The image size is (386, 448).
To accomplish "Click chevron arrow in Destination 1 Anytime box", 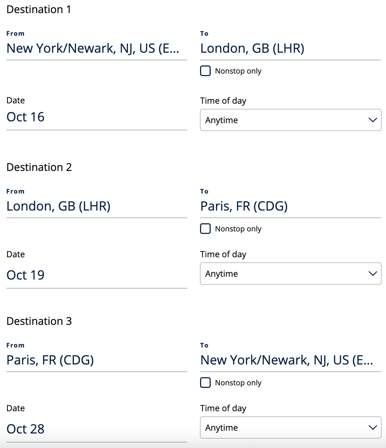I will click(373, 120).
